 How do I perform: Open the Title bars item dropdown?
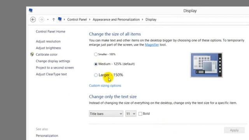point(106,114)
